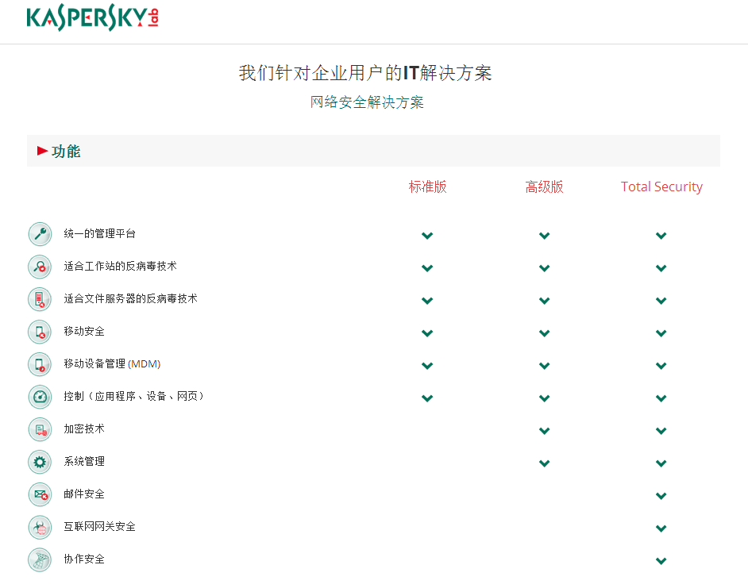This screenshot has height=588, width=748.
Task: Click the server icon for 适合文件服务器的反病毒技术
Action: coord(40,299)
